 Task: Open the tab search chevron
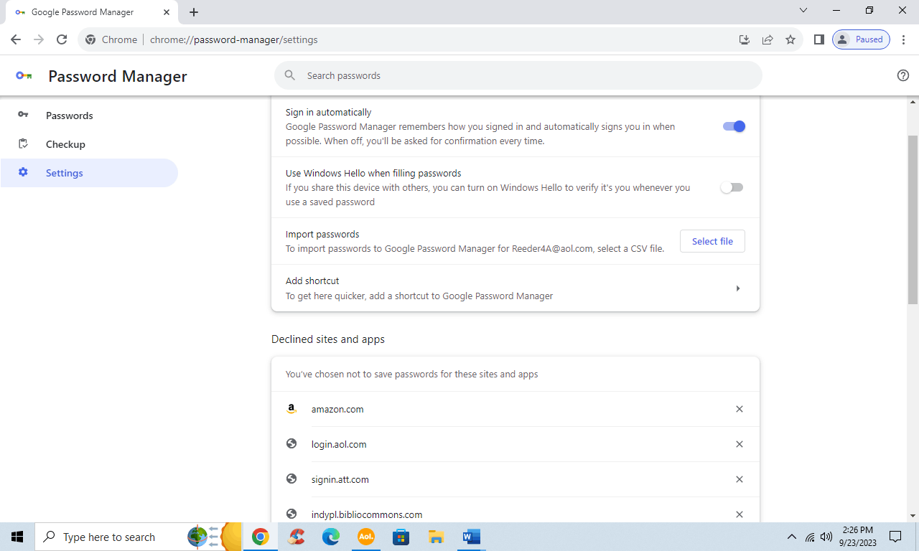click(x=803, y=10)
